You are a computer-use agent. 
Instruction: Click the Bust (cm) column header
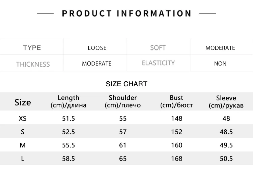tap(176, 101)
